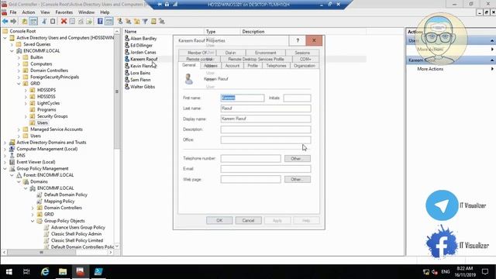Refresh the view using toolbar icon
The width and height of the screenshot is (496, 279).
(x=81, y=21)
